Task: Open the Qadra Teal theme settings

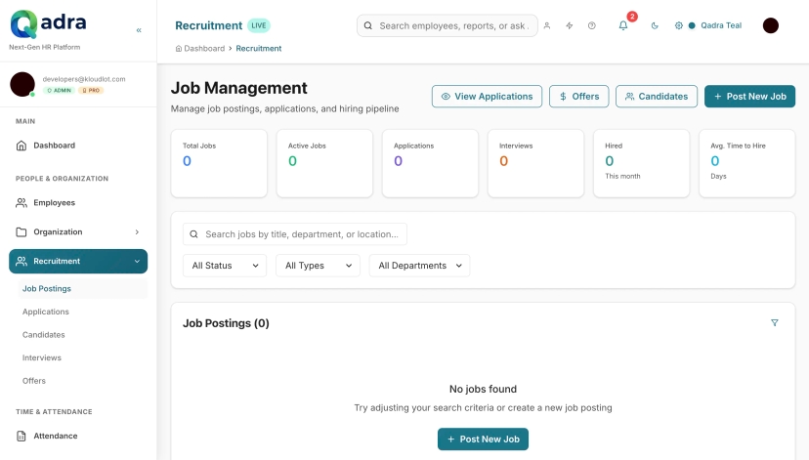Action: [x=708, y=25]
